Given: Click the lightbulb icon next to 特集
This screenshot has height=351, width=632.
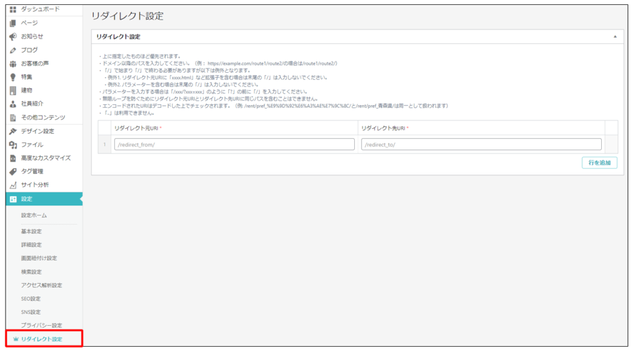Looking at the screenshot, I should (12, 77).
